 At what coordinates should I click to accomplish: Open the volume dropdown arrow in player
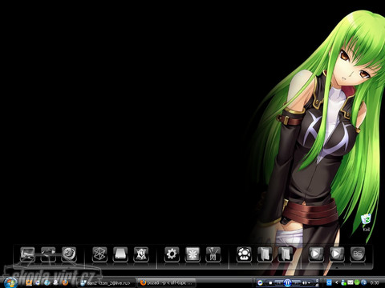click(310, 282)
